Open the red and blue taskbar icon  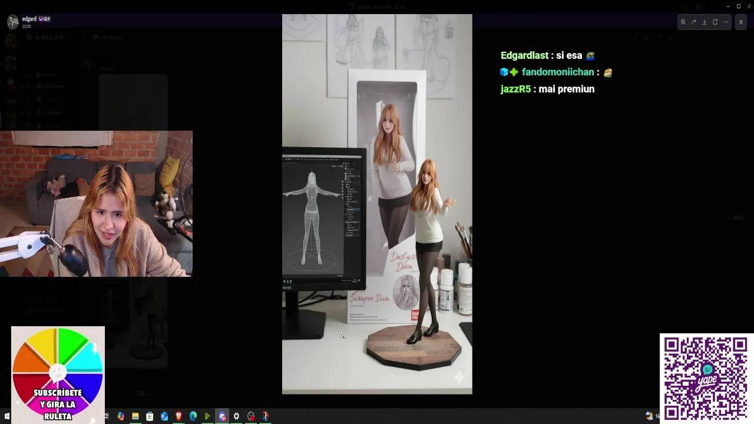(x=266, y=416)
